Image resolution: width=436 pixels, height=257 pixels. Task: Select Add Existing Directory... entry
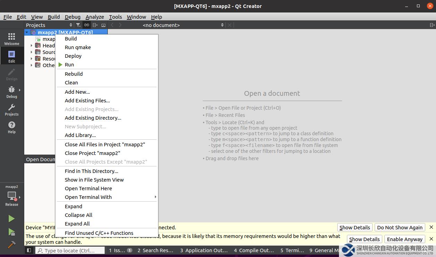[x=107, y=118]
